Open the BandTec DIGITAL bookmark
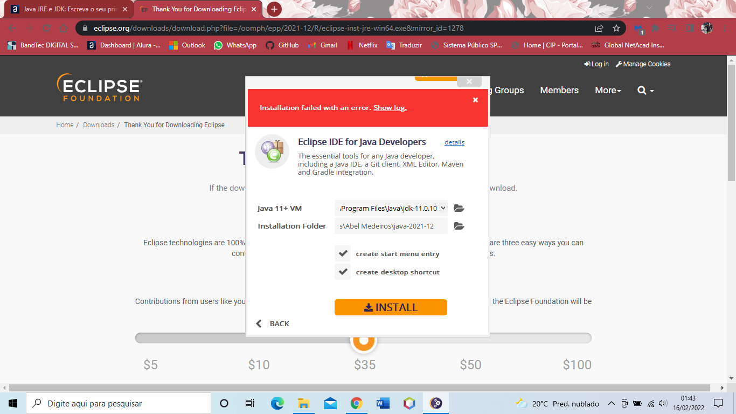Viewport: 736px width, 414px height. tap(43, 45)
